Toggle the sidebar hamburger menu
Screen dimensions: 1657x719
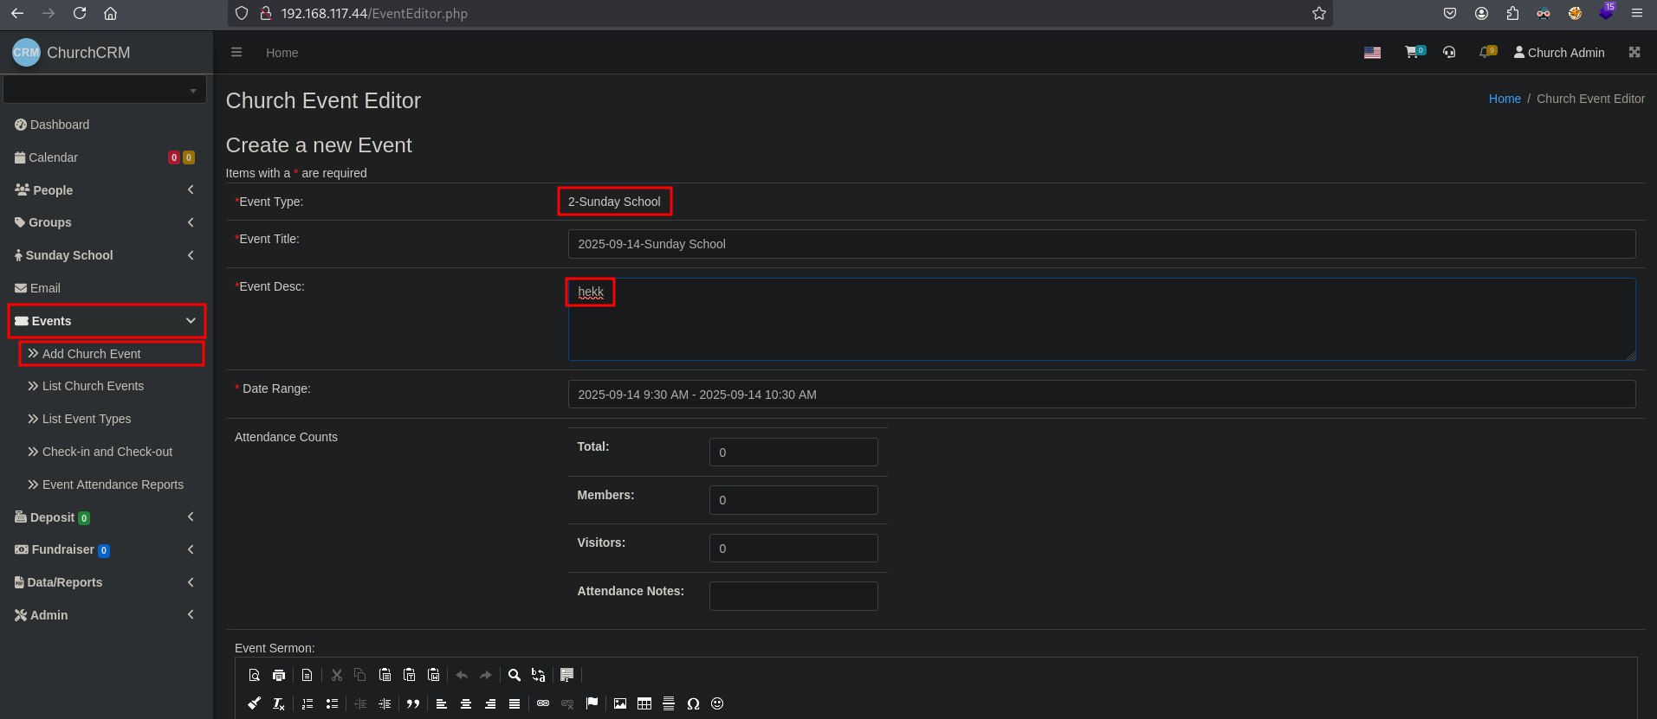[x=236, y=53]
